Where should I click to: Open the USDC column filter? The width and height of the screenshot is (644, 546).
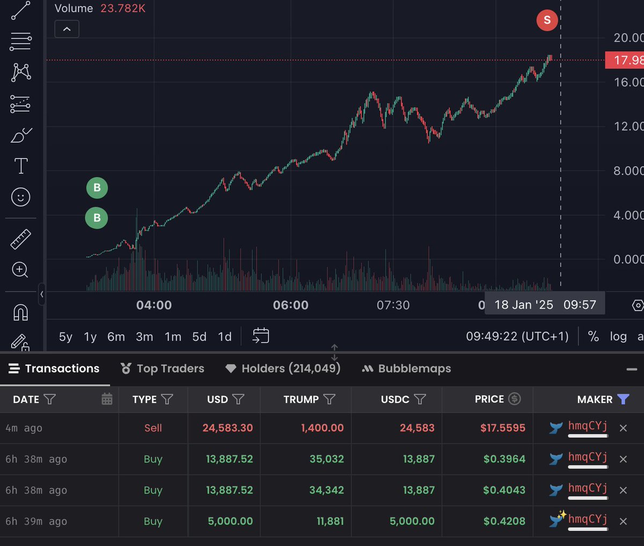[x=420, y=399]
